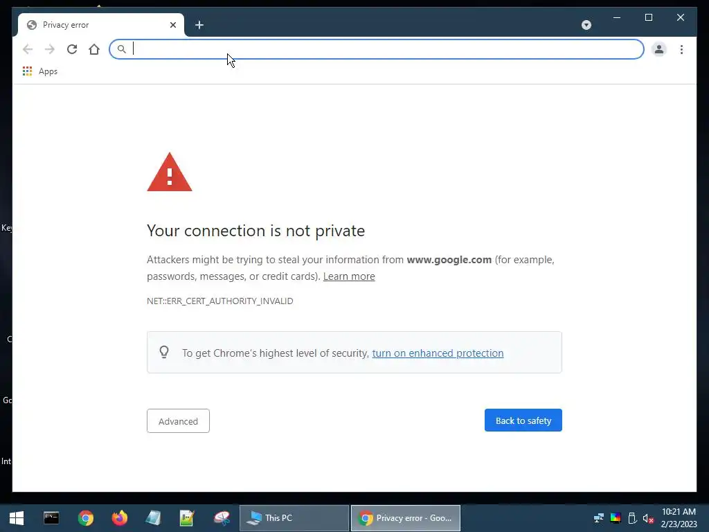Open a new tab with plus button
The image size is (709, 532).
(x=199, y=25)
